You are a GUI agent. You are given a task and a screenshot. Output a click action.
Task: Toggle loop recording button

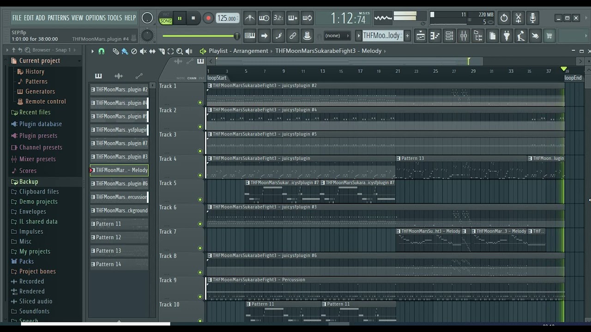[307, 18]
